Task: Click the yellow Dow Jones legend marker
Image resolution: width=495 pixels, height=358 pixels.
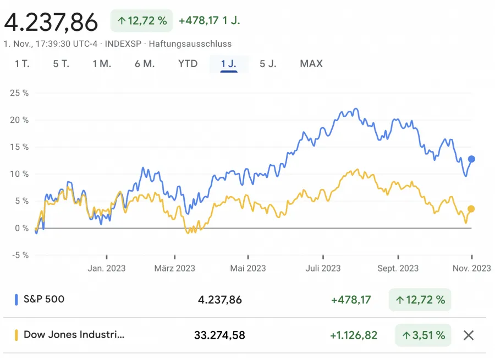Action: [17, 335]
